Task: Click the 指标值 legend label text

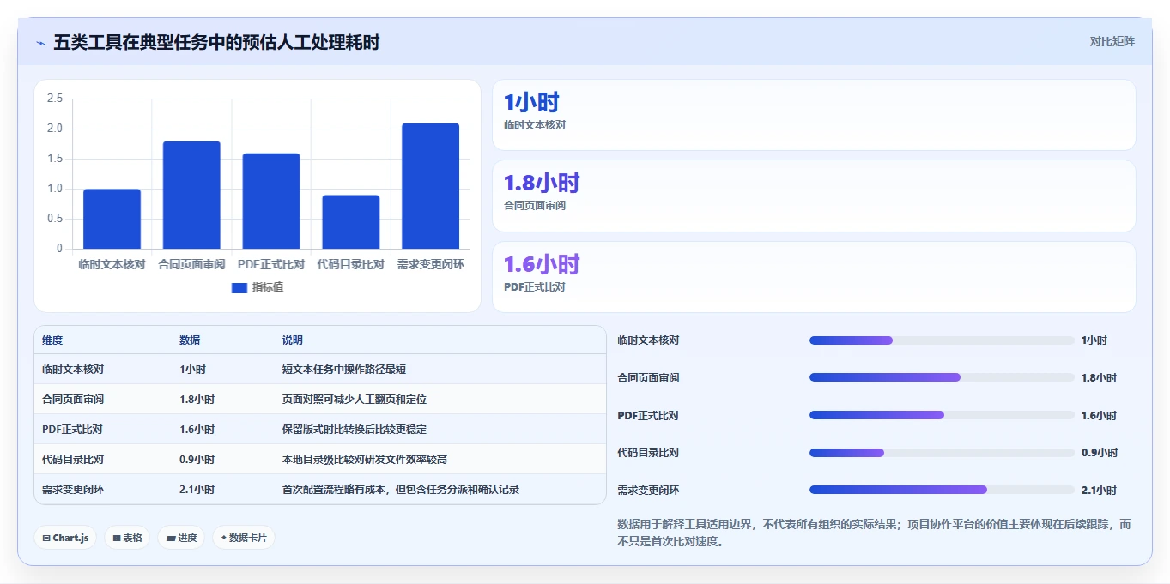Action: pos(267,287)
